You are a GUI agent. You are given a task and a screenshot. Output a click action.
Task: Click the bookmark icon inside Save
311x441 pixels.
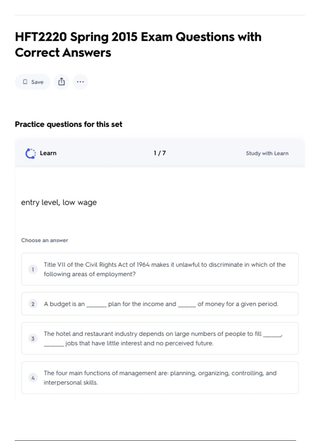25,82
